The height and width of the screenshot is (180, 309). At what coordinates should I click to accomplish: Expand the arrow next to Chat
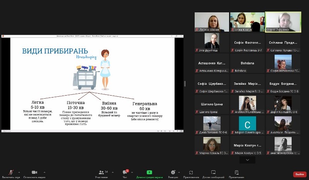pos(132,172)
